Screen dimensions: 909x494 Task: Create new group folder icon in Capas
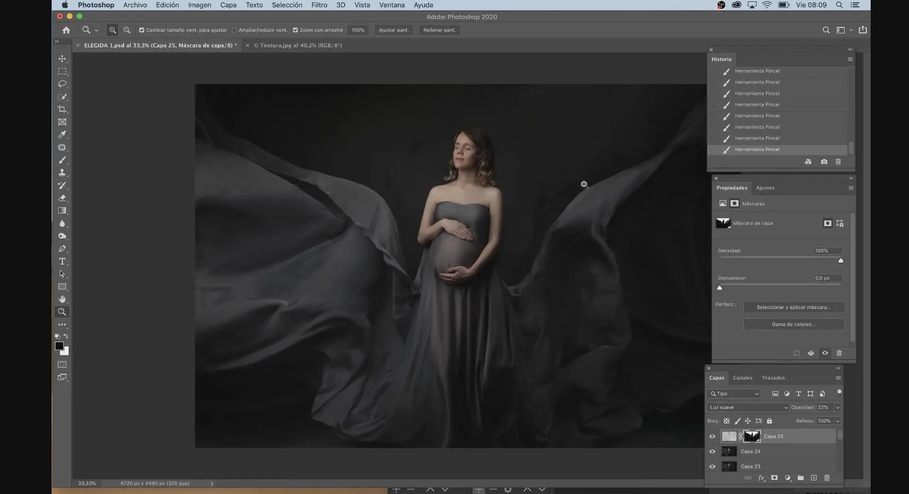point(801,478)
